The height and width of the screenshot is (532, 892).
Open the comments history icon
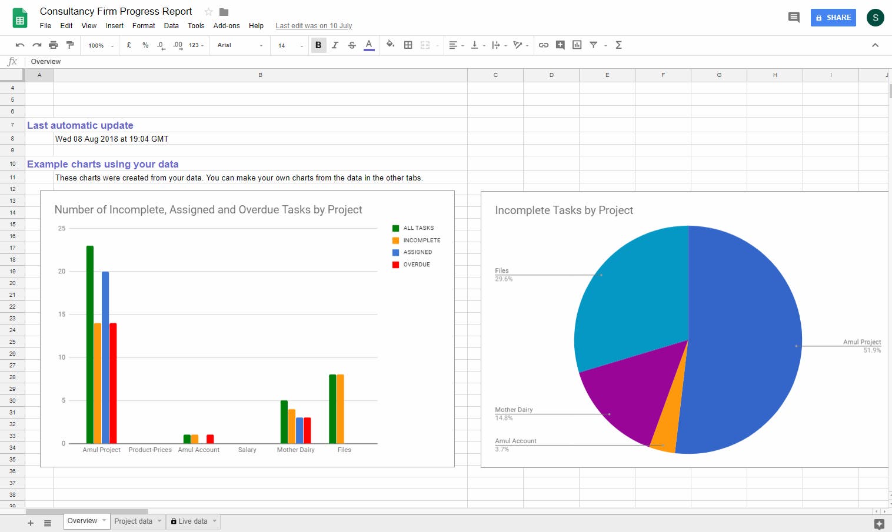pos(793,18)
